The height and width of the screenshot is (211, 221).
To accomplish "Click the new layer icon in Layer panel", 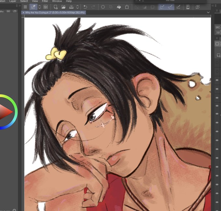I will click(218, 55).
